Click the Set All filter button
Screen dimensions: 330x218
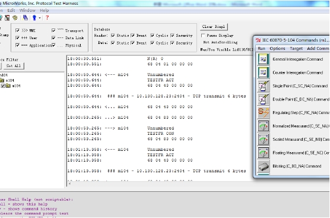[14, 66]
